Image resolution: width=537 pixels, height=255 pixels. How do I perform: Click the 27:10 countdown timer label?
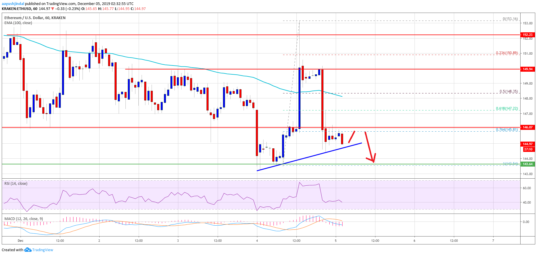coord(528,149)
